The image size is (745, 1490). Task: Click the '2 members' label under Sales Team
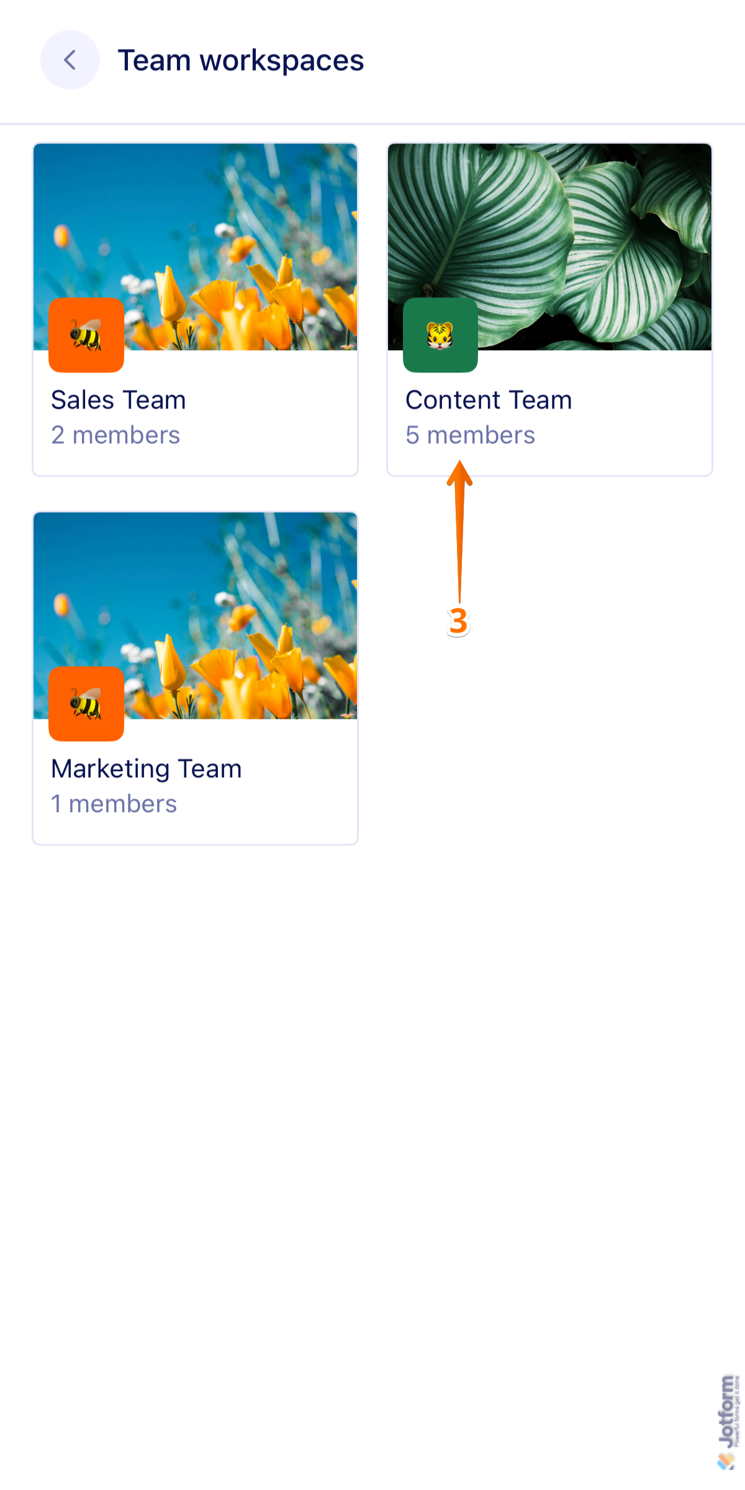tap(115, 435)
